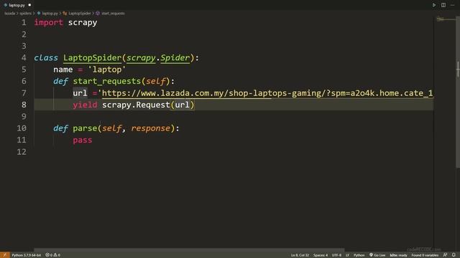Click the kite: ready status
Screen dimensions: 460x258
(x=398, y=255)
